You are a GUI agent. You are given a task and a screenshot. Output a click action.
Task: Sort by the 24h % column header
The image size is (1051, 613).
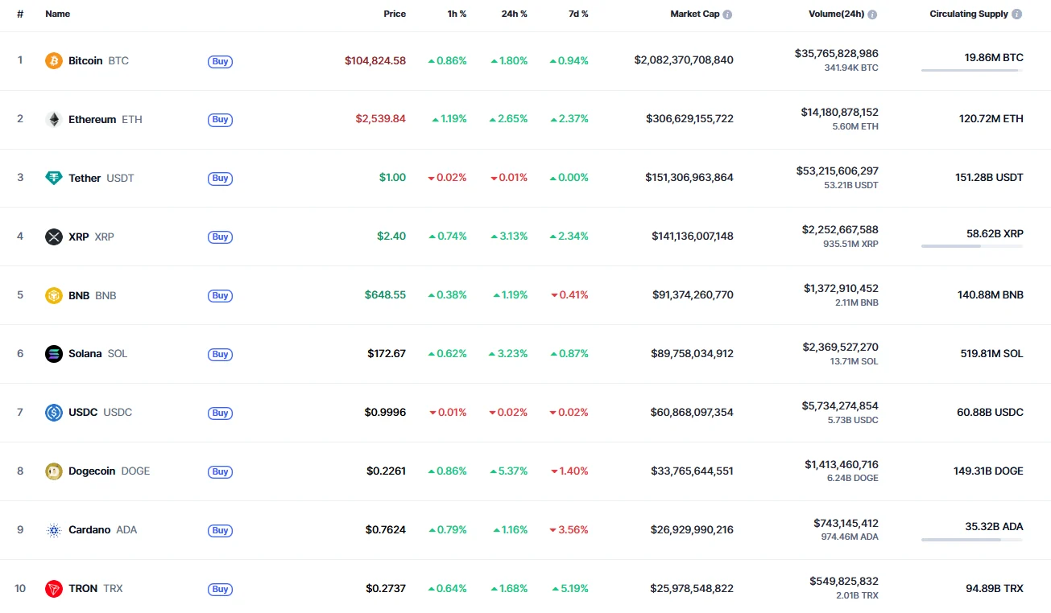[x=513, y=14]
